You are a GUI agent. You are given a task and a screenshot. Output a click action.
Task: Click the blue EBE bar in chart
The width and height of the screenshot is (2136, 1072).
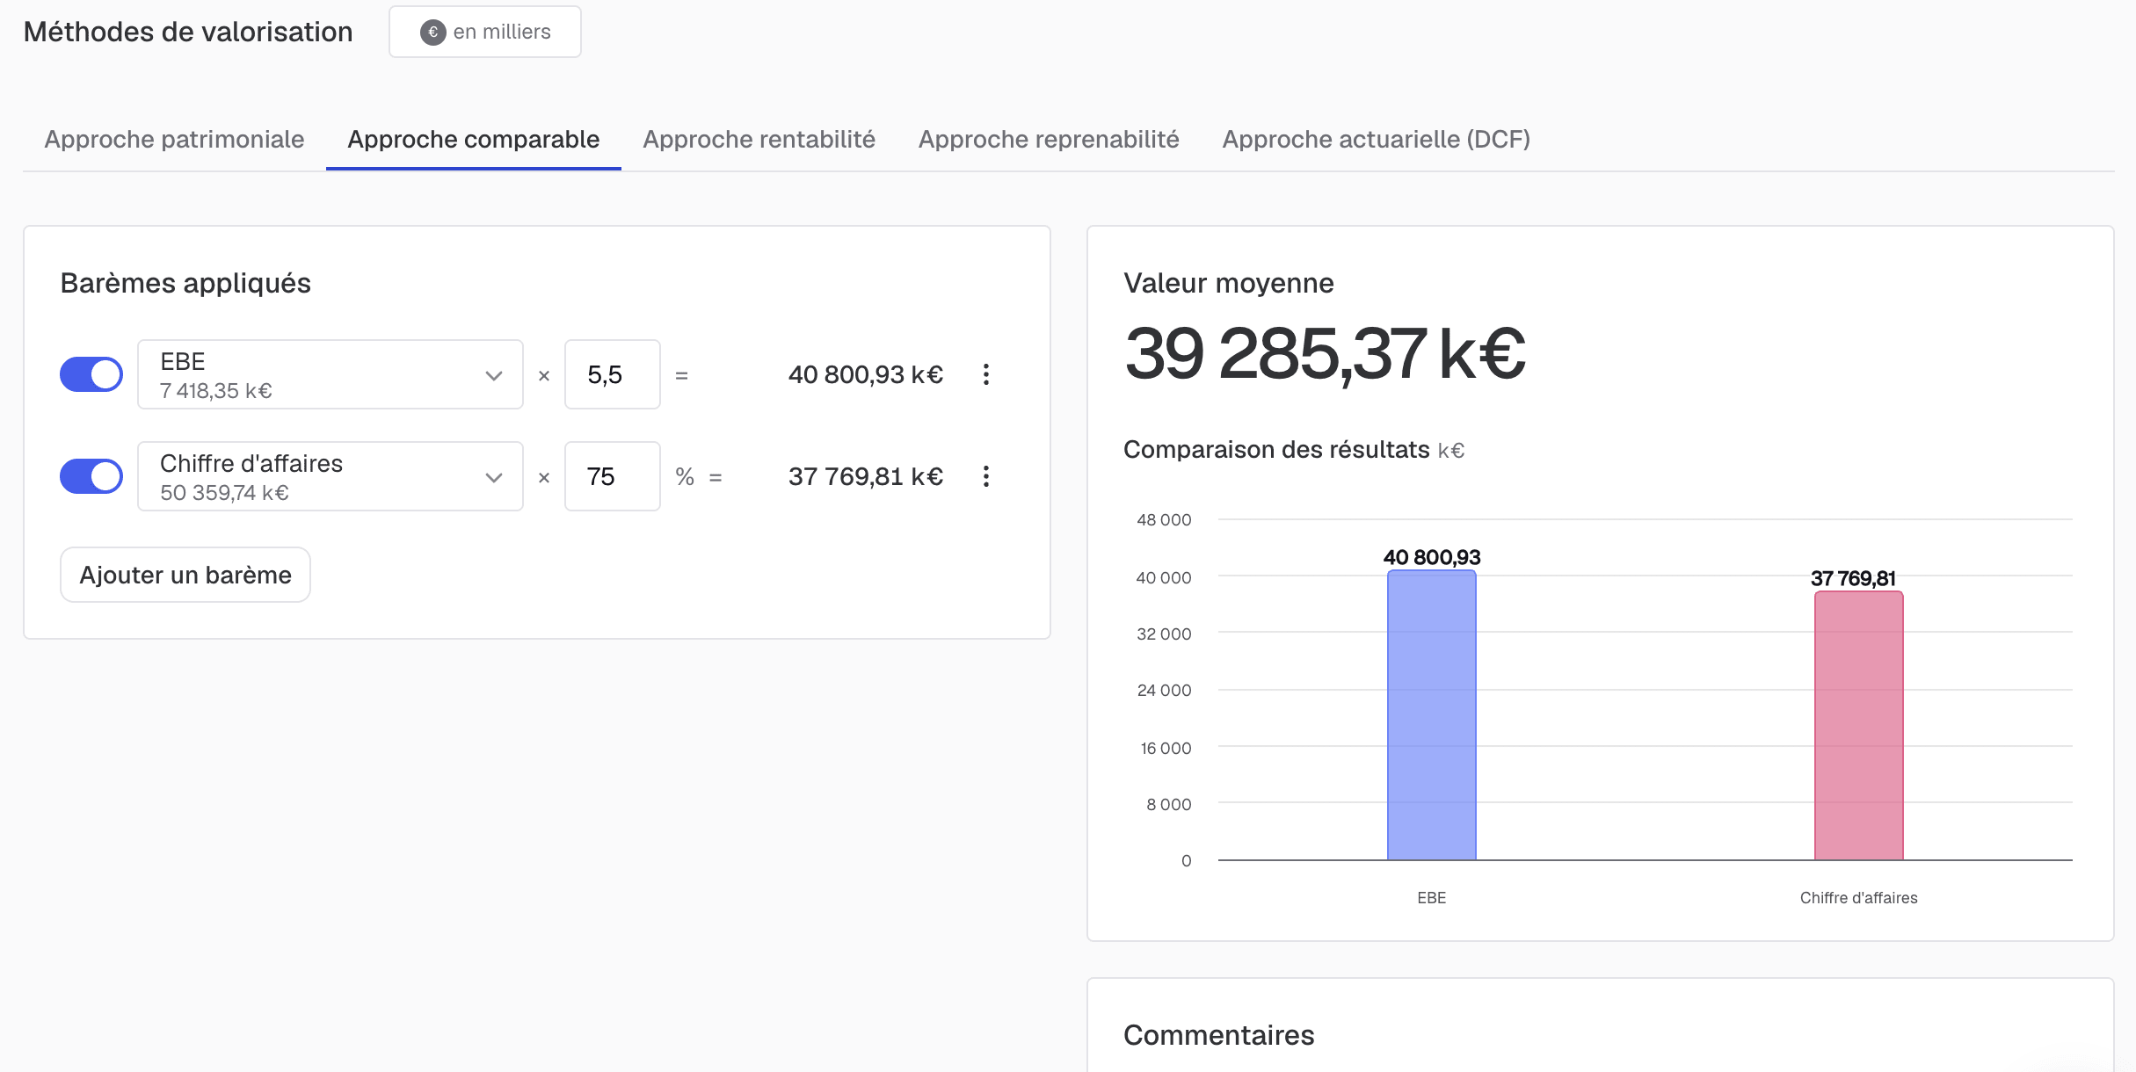pyautogui.click(x=1432, y=715)
